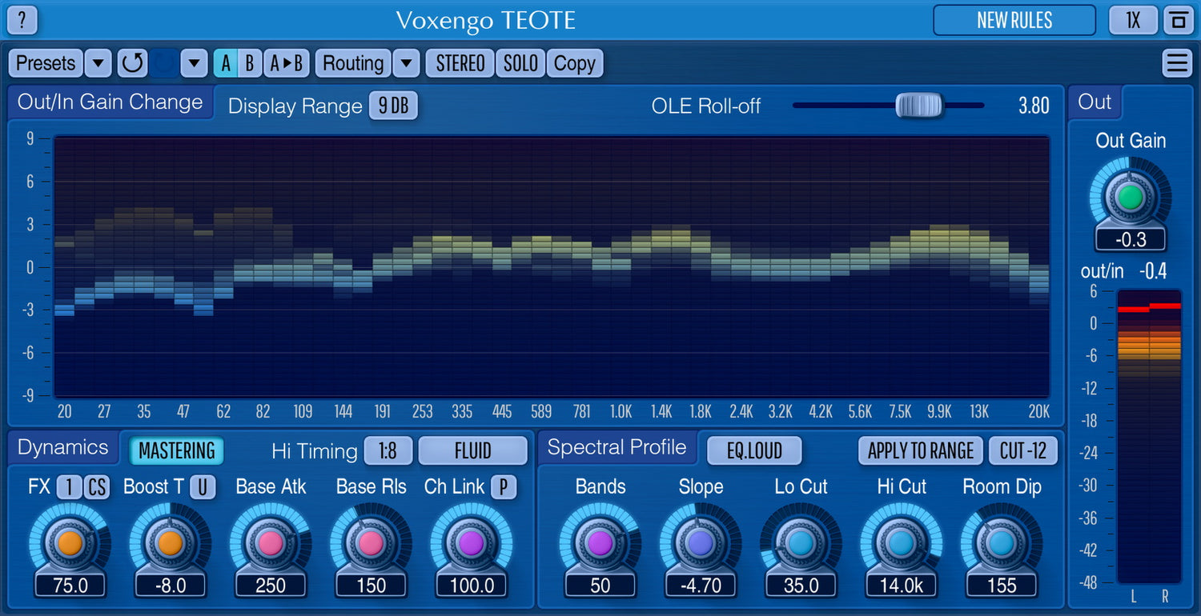
Task: Click the window size icon beside 1X
Action: coord(1178,21)
